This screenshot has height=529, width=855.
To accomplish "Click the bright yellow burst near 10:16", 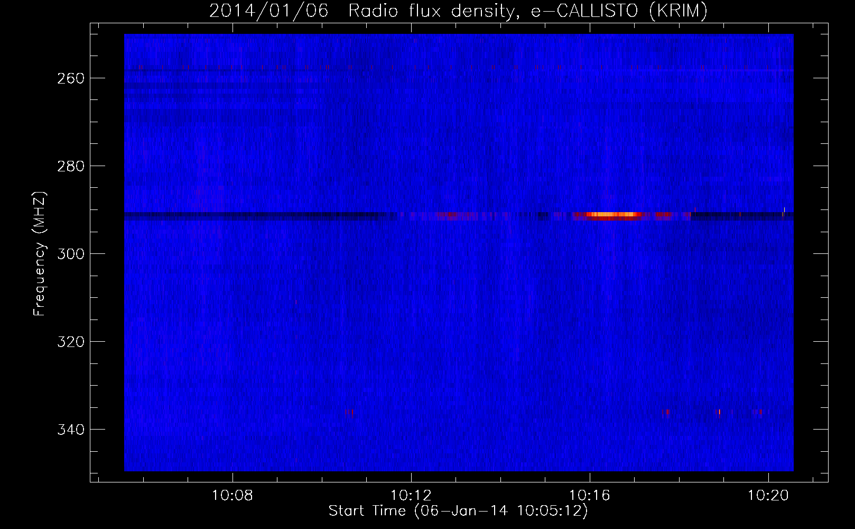I will click(613, 215).
